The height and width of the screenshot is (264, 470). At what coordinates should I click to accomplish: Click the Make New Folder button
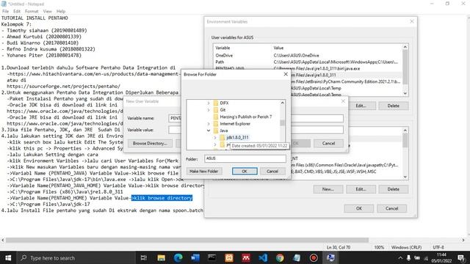pos(204,171)
